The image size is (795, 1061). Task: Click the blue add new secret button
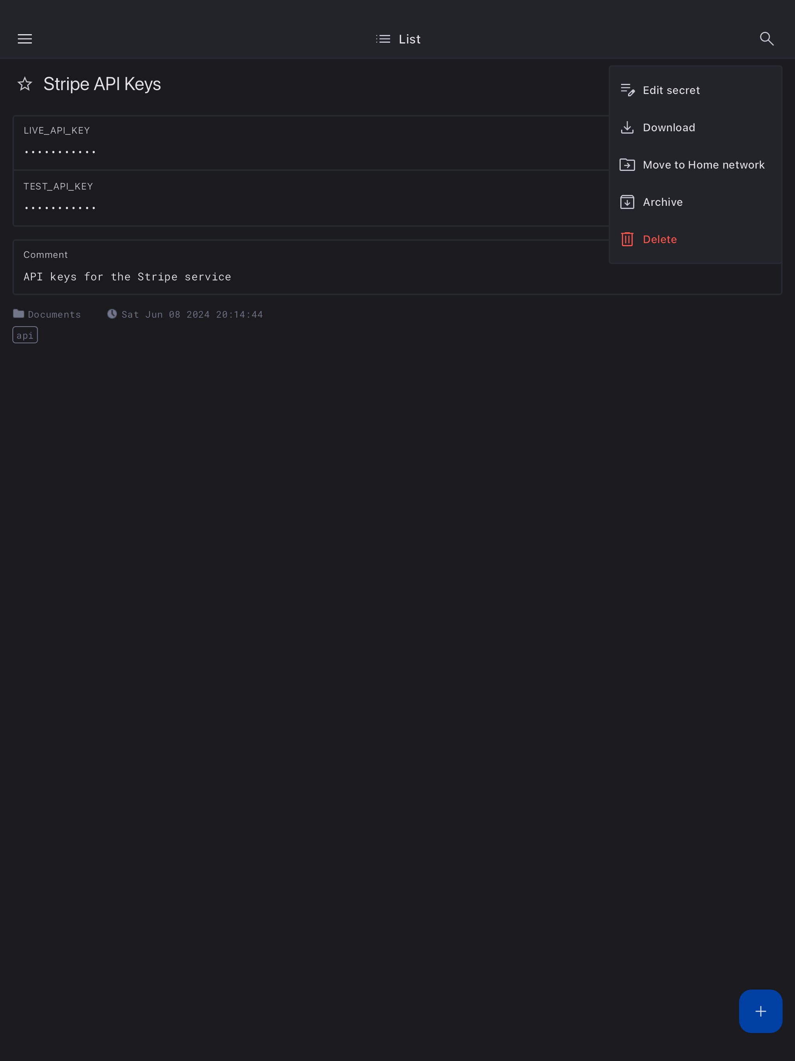pos(760,1011)
